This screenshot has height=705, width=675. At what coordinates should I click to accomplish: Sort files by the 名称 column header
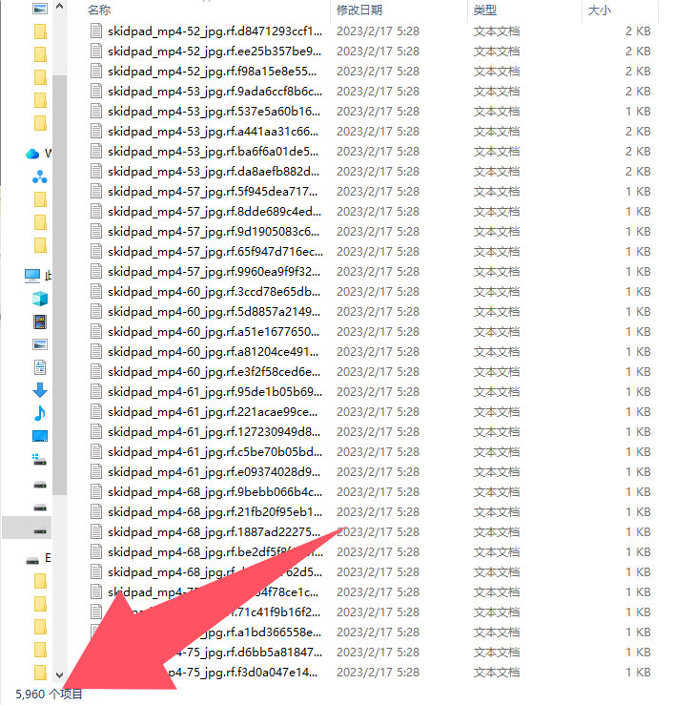pyautogui.click(x=99, y=10)
